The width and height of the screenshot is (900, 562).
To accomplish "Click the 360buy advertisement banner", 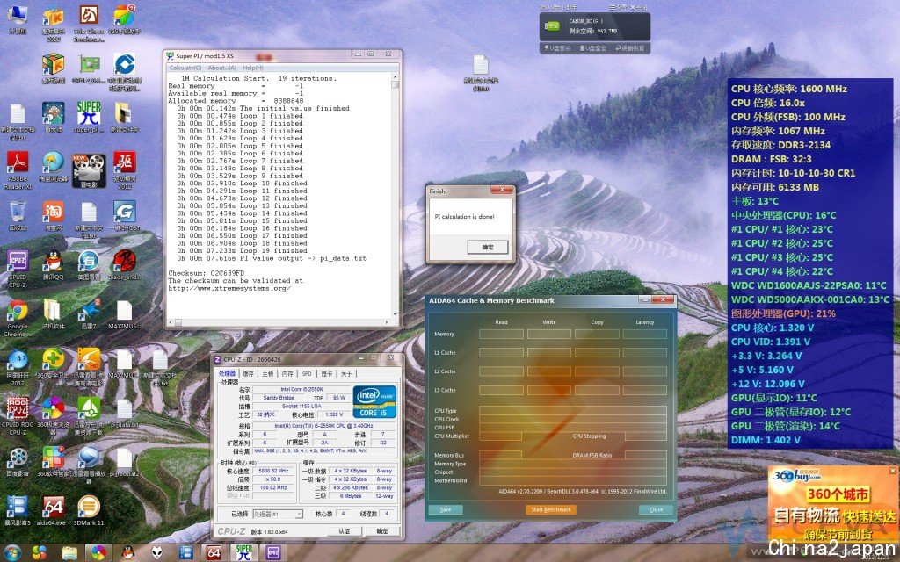I will click(833, 504).
